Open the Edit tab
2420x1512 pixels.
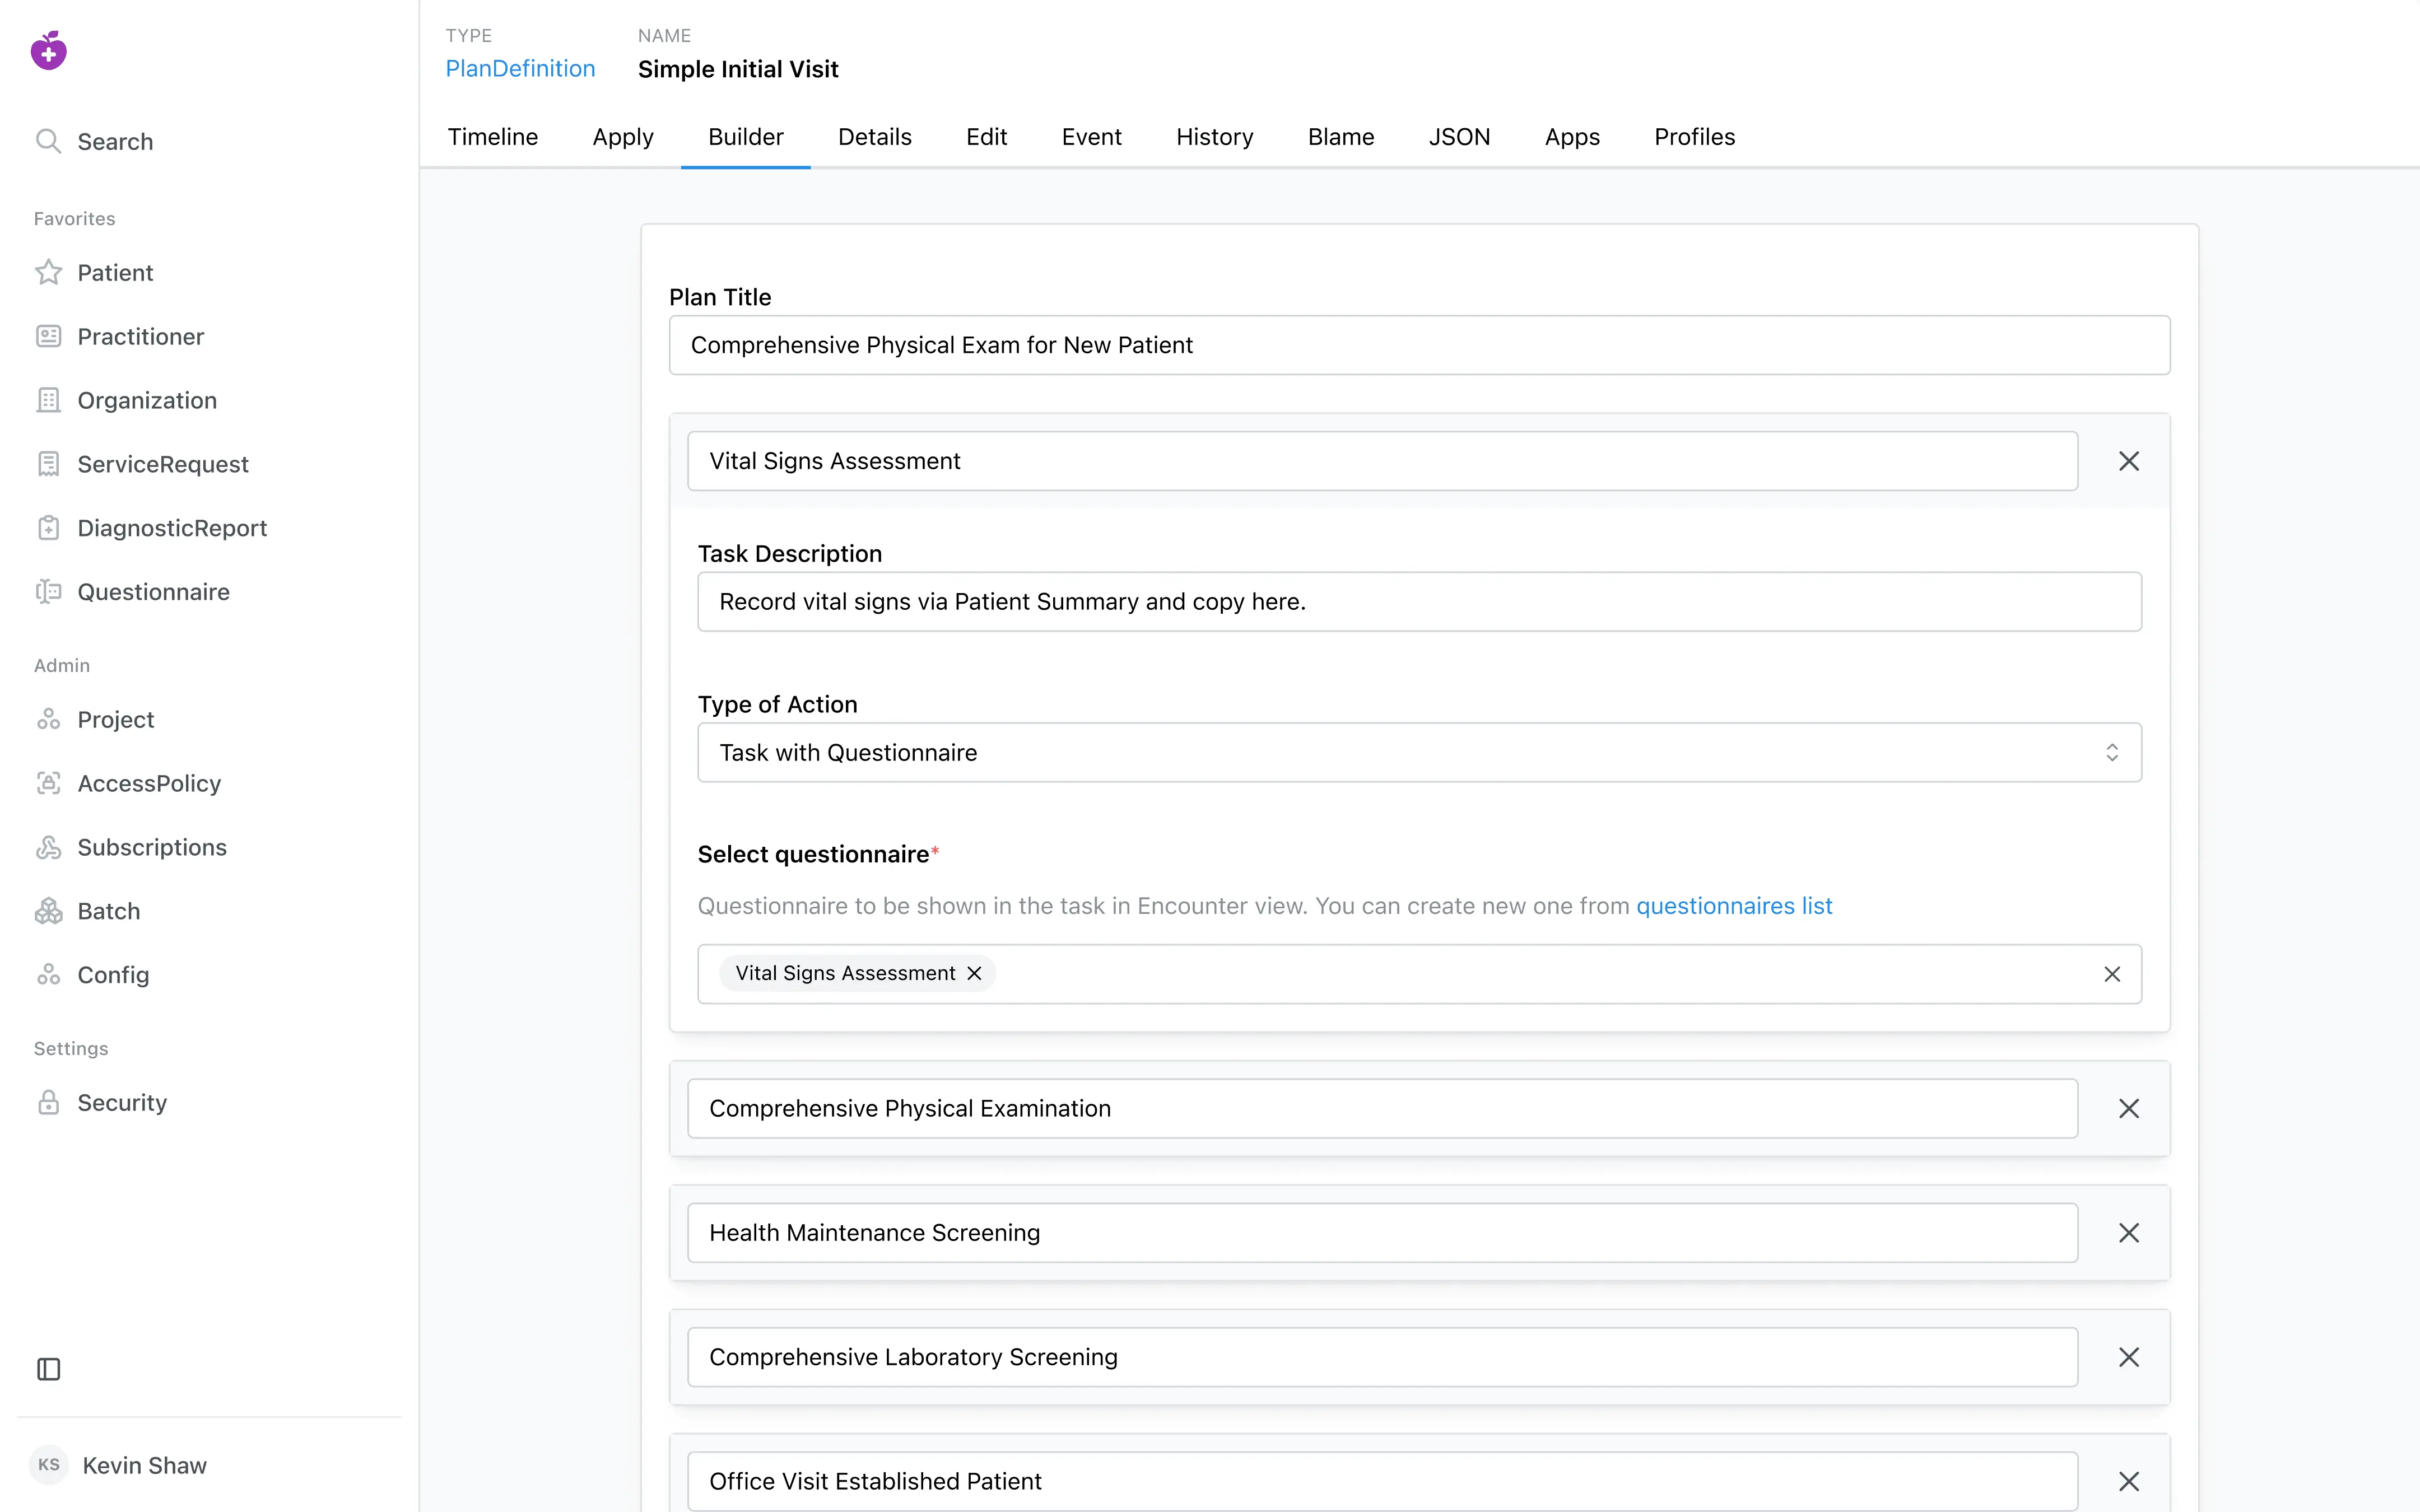(987, 137)
